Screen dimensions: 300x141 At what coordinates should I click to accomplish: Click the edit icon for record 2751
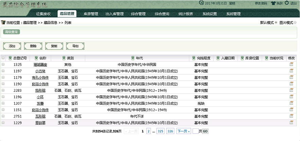coord(291,116)
